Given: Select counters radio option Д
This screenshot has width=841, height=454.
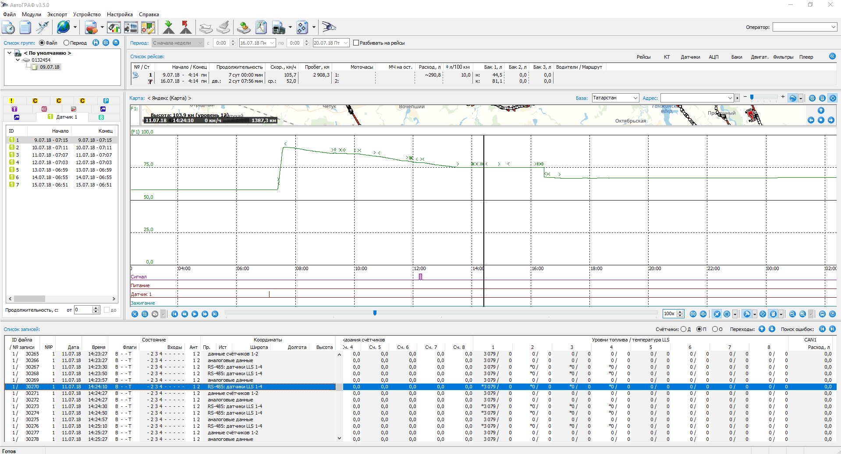Looking at the screenshot, I should 683,329.
